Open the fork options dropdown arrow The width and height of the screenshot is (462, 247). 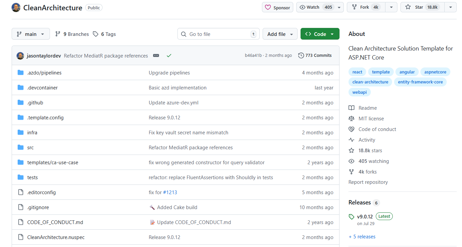[x=391, y=7]
